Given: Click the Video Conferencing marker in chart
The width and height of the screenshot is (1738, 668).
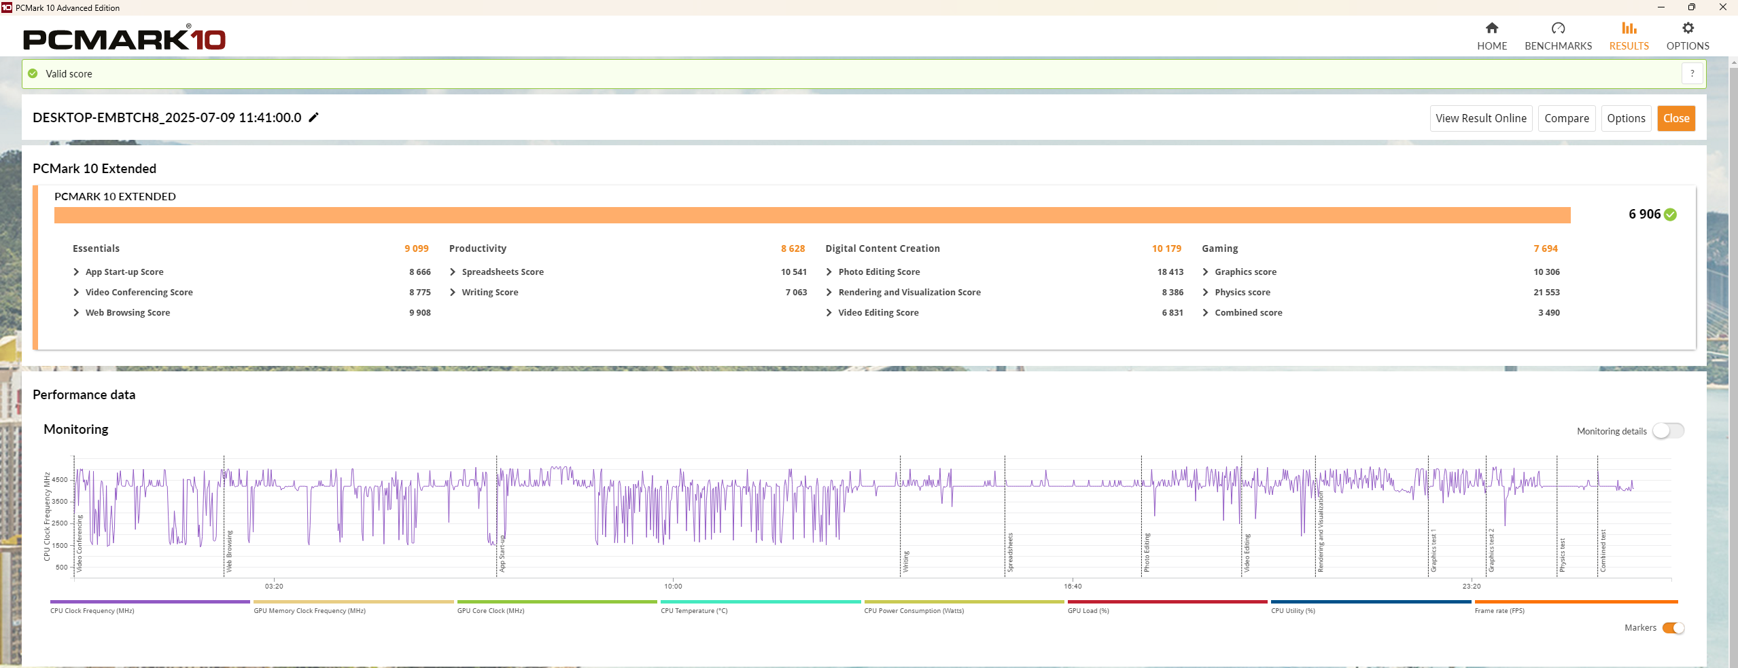Looking at the screenshot, I should pos(79,544).
